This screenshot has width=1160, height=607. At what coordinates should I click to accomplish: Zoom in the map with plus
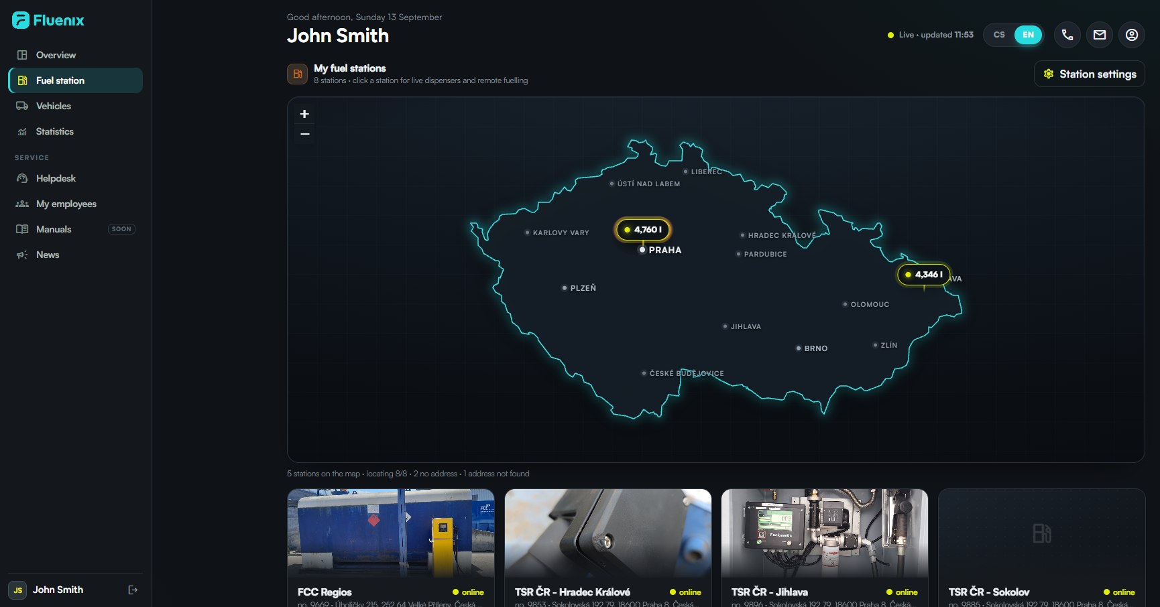click(304, 114)
